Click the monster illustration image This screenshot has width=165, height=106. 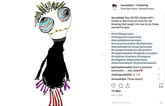tap(53, 53)
